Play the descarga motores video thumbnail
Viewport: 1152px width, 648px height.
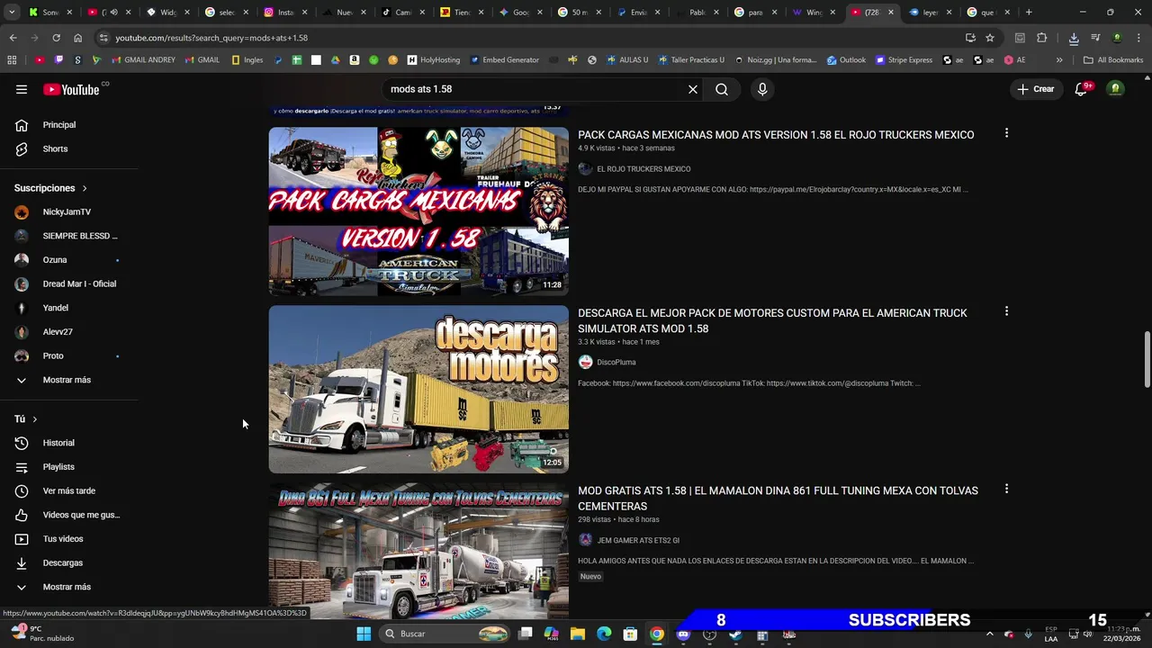tap(418, 390)
